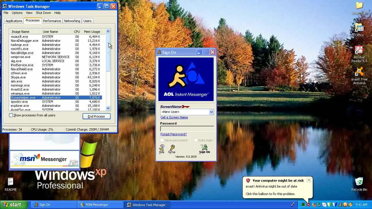372x209 pixels.
Task: Close the avast warning balloon
Action: 309,180
